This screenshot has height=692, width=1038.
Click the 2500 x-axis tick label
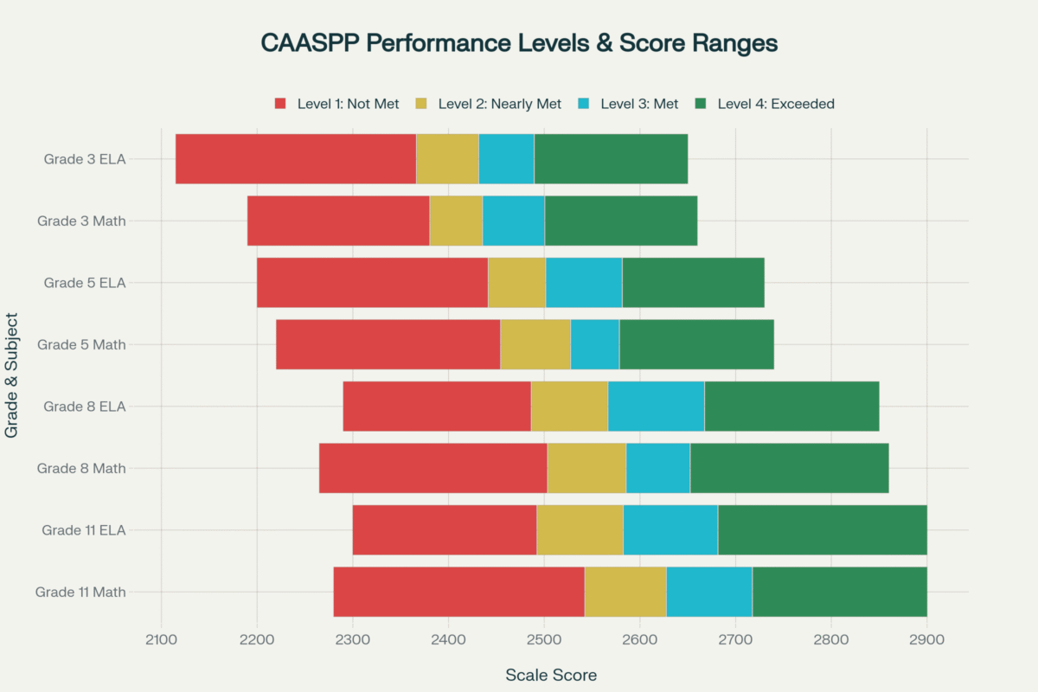544,641
